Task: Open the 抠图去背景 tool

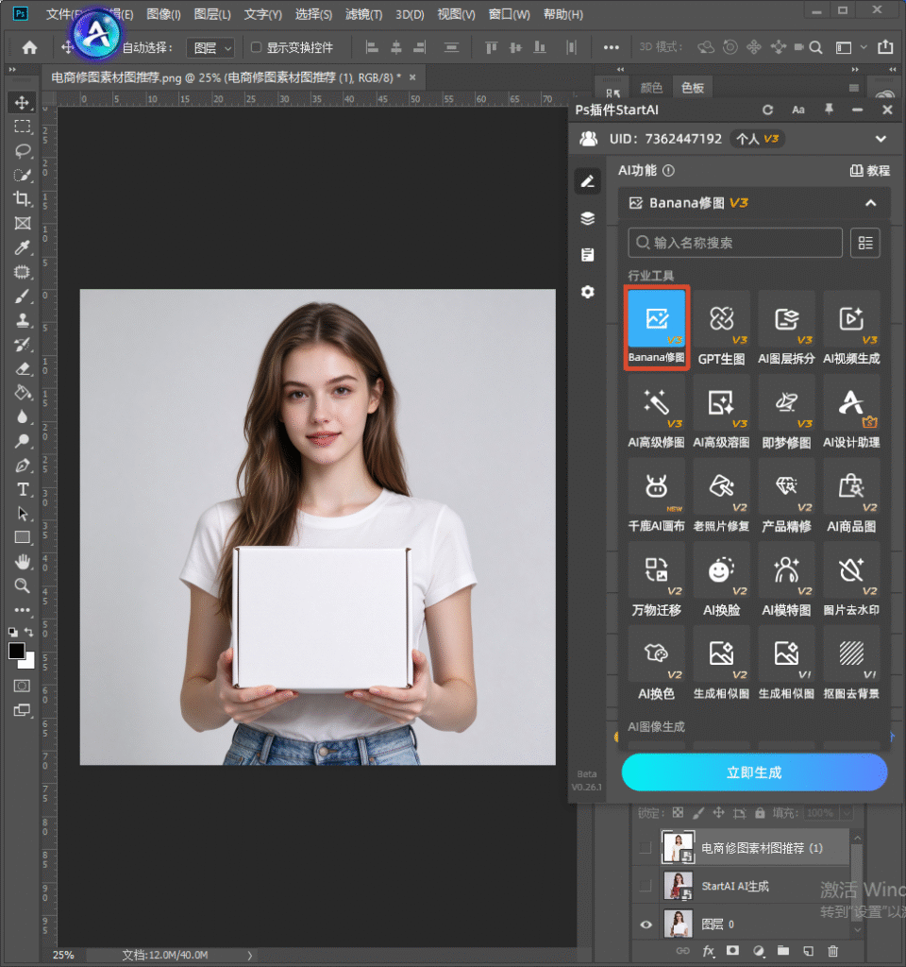Action: click(851, 663)
